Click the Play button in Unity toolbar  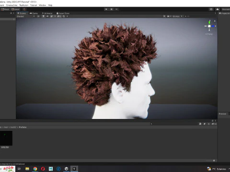pos(106,9)
